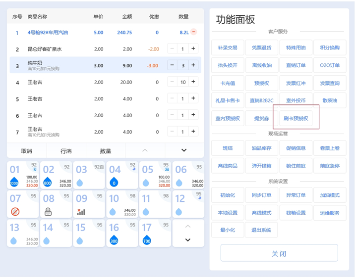Click the plus icon for 昆仑好客矿泉水
Image resolution: width=355 pixels, height=279 pixels.
(193, 49)
